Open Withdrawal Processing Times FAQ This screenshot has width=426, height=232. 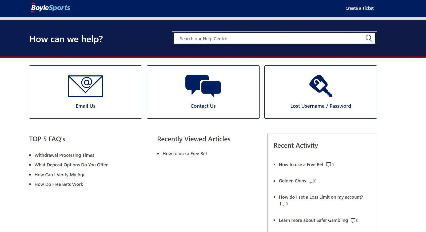click(x=64, y=155)
